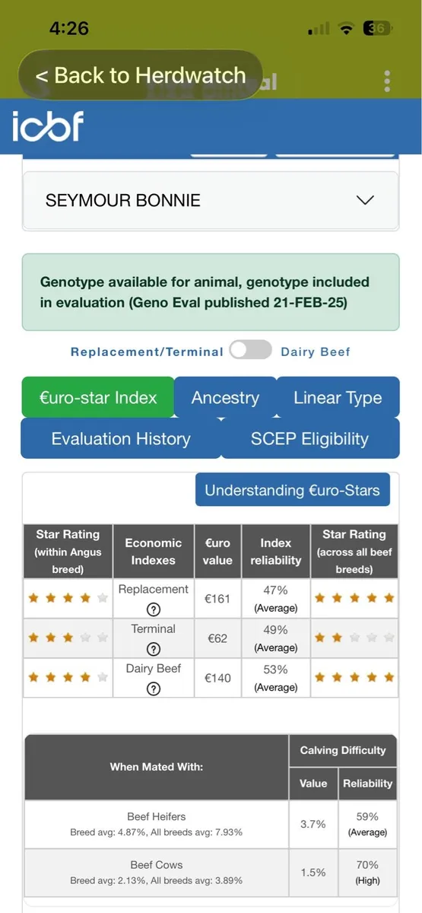The height and width of the screenshot is (913, 422).
Task: Open Replacement index help question mark
Action: point(154,609)
